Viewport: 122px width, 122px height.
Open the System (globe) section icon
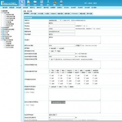(22, 2)
